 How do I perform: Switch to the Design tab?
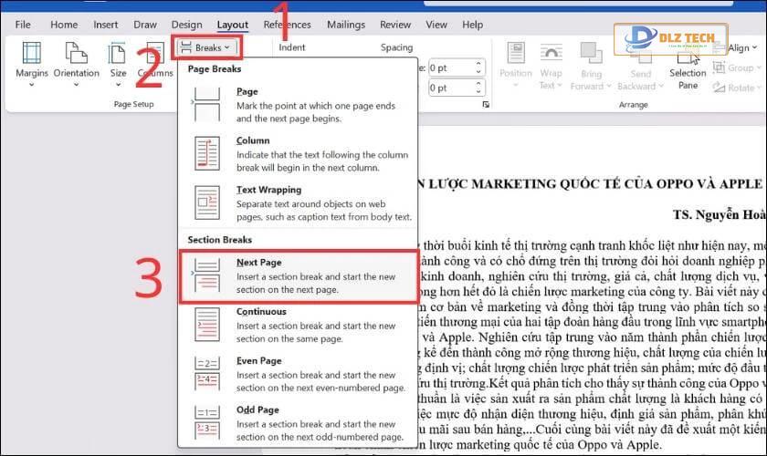(x=186, y=25)
